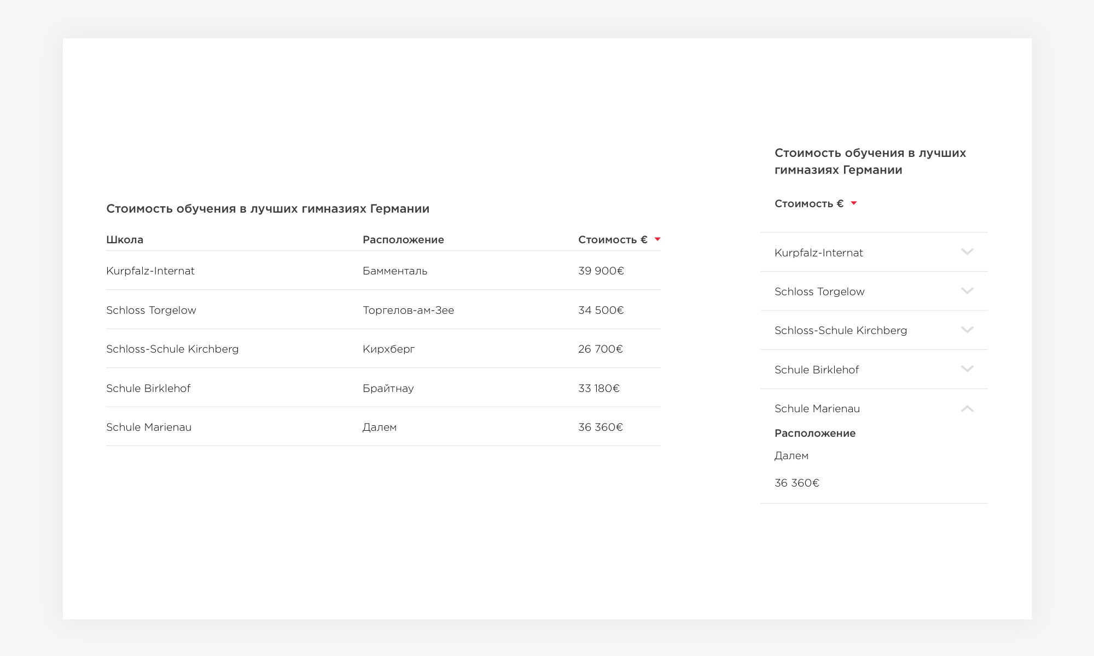Click the 26 700€ price cell
This screenshot has height=656, width=1094.
(x=601, y=349)
